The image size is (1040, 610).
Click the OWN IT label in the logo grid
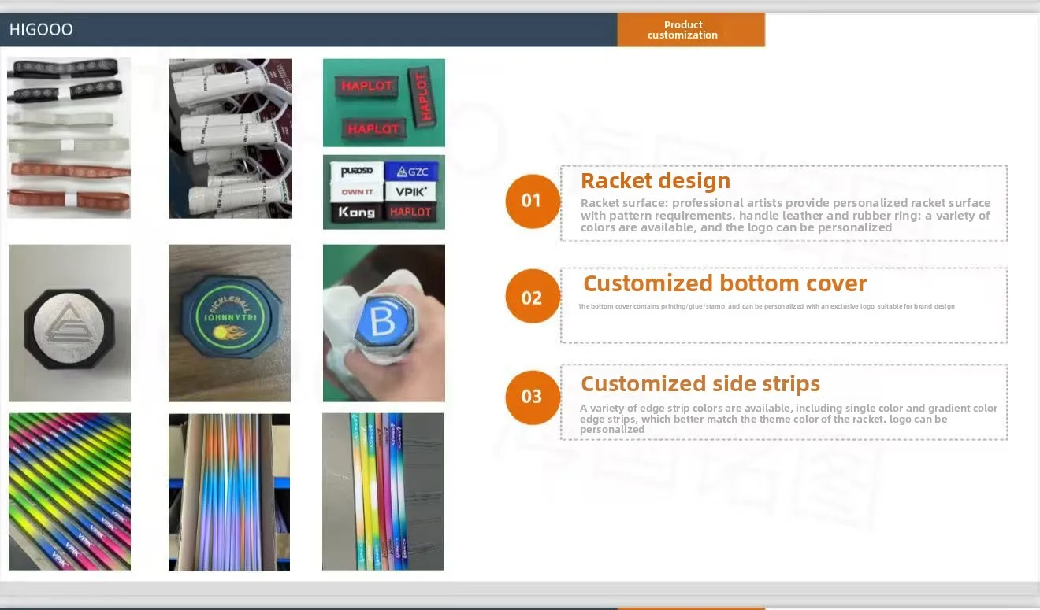(355, 192)
